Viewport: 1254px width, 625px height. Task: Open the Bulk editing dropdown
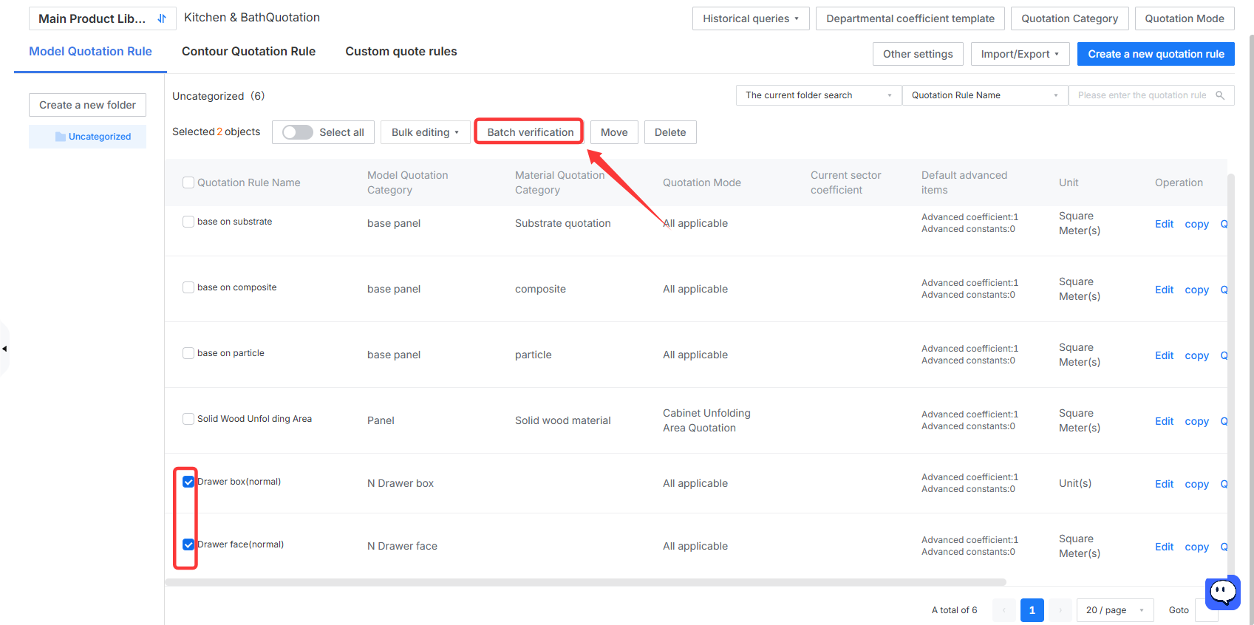click(426, 132)
